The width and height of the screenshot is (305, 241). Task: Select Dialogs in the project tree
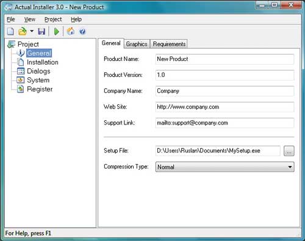point(38,71)
